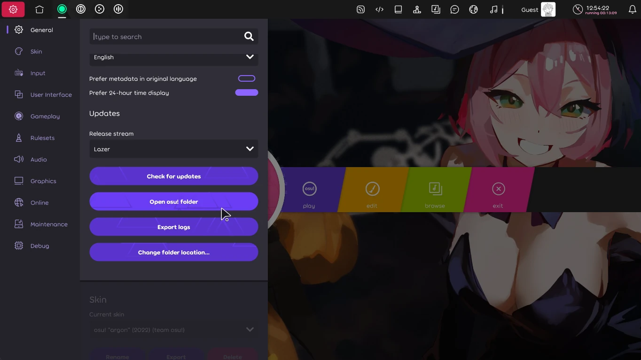Expand the Release stream Lazer dropdown

click(x=173, y=149)
